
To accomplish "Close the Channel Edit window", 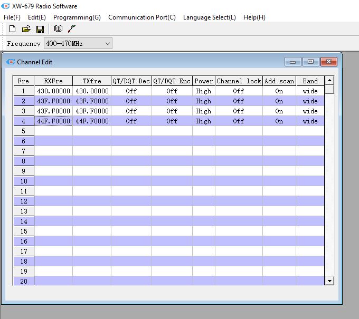I will 329,62.
